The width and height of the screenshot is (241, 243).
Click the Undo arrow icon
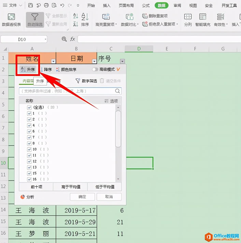pyautogui.click(x=62, y=5)
